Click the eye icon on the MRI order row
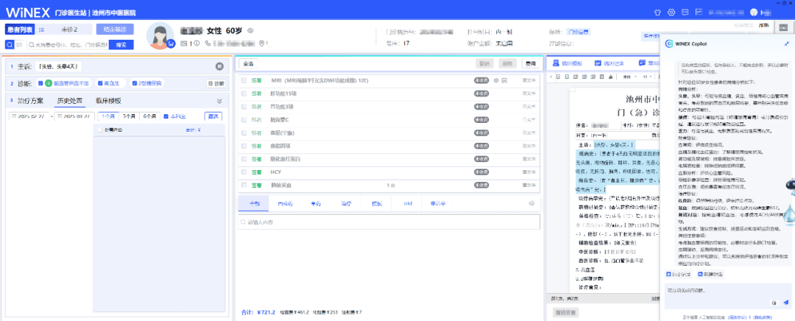 pyautogui.click(x=495, y=80)
